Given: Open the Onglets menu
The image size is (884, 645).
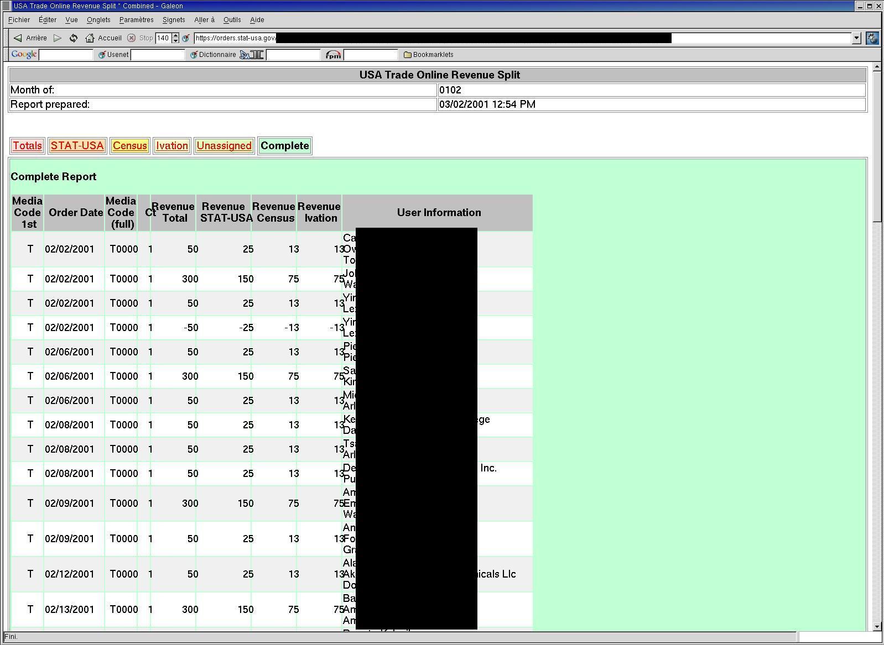Looking at the screenshot, I should coord(98,20).
